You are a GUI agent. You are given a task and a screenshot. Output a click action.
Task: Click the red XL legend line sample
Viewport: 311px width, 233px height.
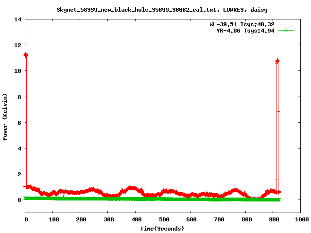coord(286,24)
